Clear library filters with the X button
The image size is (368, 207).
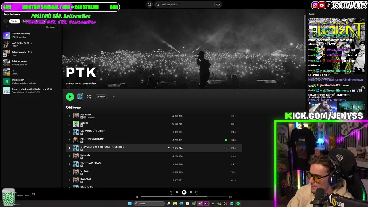5,21
